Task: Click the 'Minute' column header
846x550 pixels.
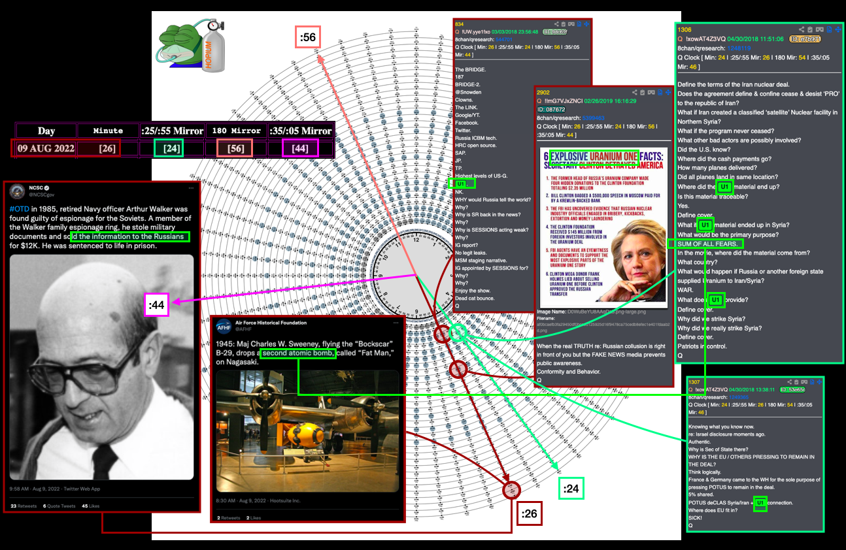Action: point(108,131)
